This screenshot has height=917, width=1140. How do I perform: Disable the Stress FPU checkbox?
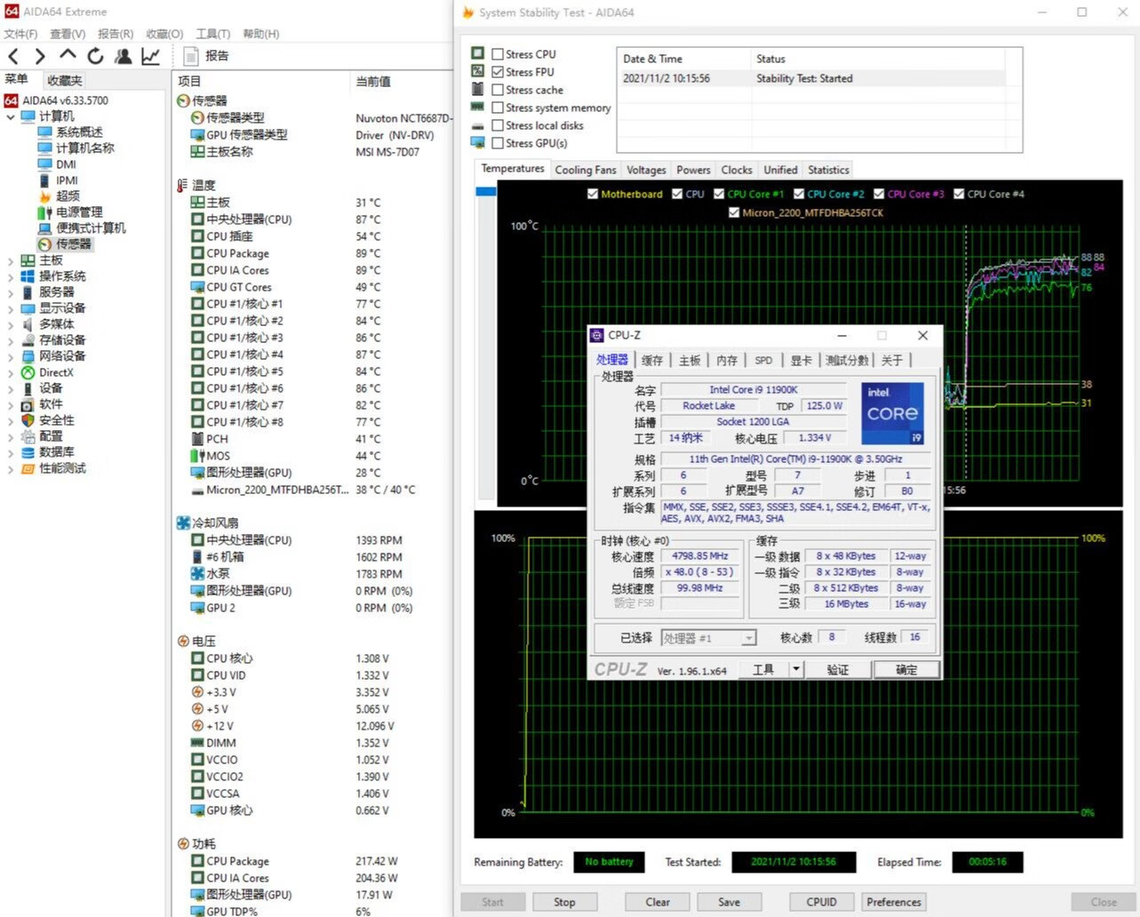tap(498, 72)
